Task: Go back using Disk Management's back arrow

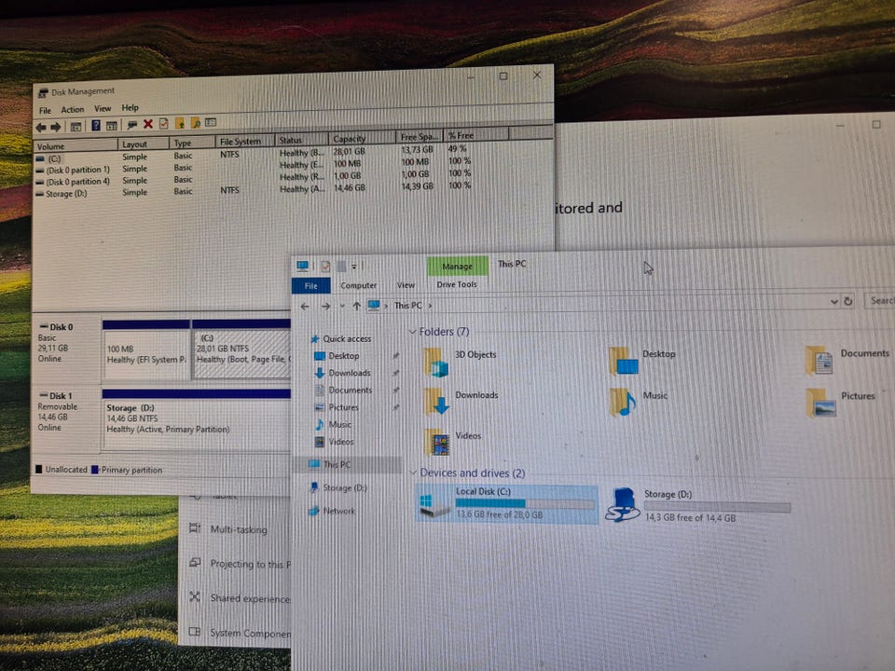Action: pos(41,128)
